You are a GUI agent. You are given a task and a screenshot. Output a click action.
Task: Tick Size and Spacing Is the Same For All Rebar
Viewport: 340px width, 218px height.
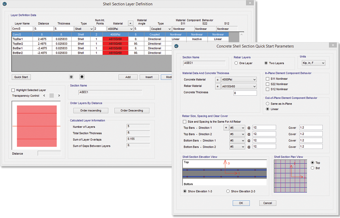185,122
